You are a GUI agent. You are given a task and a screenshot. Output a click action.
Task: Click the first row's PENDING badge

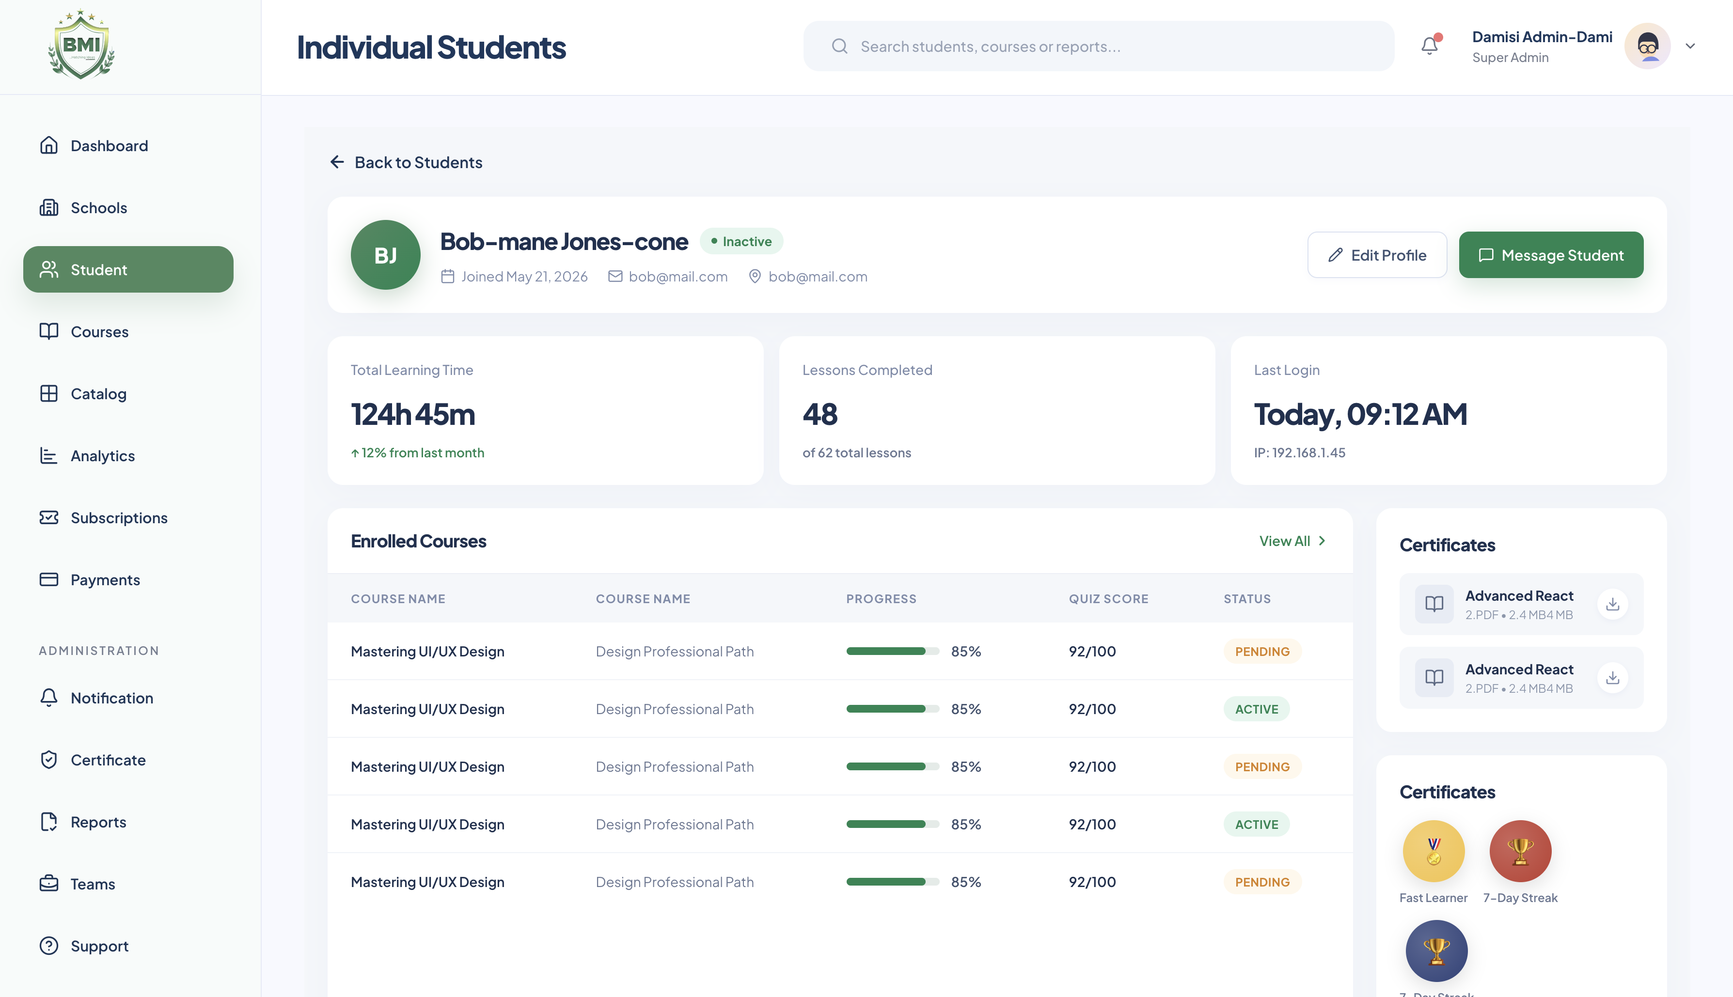pos(1262,651)
